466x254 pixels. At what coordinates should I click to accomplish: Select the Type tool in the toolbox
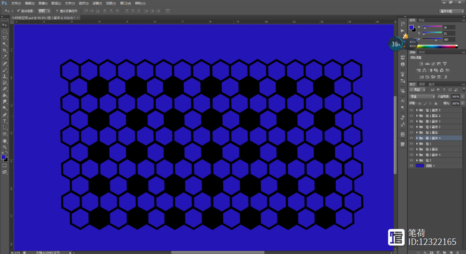click(5, 121)
